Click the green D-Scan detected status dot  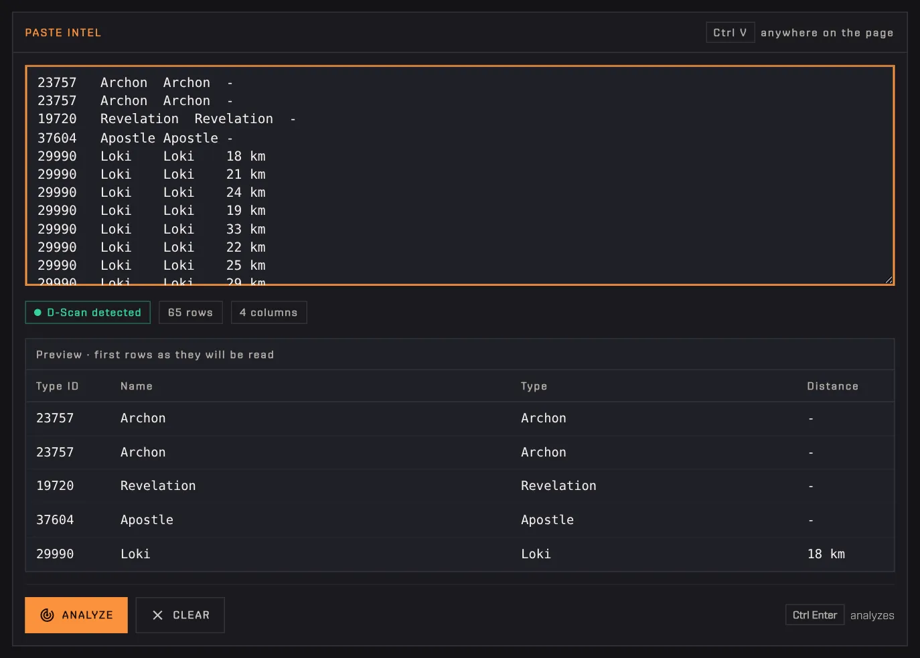[x=37, y=313]
